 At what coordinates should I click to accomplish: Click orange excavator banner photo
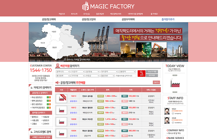(159, 50)
